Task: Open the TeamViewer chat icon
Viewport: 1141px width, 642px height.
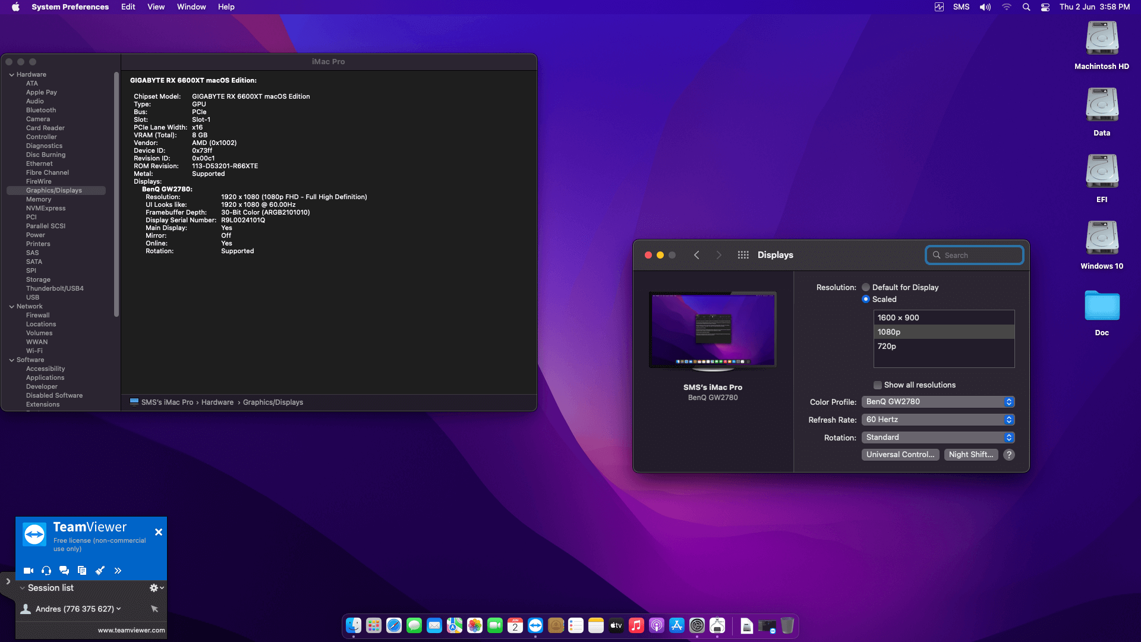Action: click(x=64, y=571)
